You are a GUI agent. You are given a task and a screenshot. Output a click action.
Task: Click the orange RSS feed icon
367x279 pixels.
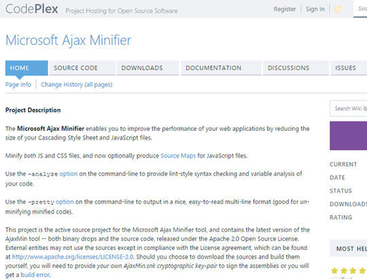pos(337,9)
